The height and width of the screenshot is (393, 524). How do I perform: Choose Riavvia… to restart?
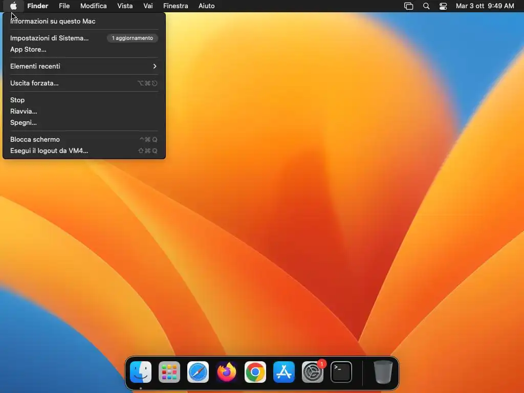pos(84,111)
